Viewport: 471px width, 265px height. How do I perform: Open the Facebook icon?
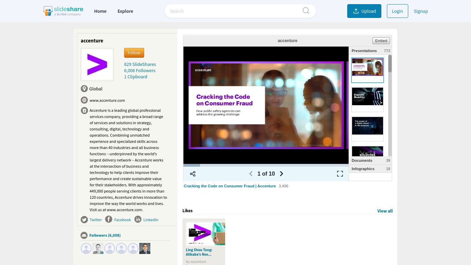(109, 219)
